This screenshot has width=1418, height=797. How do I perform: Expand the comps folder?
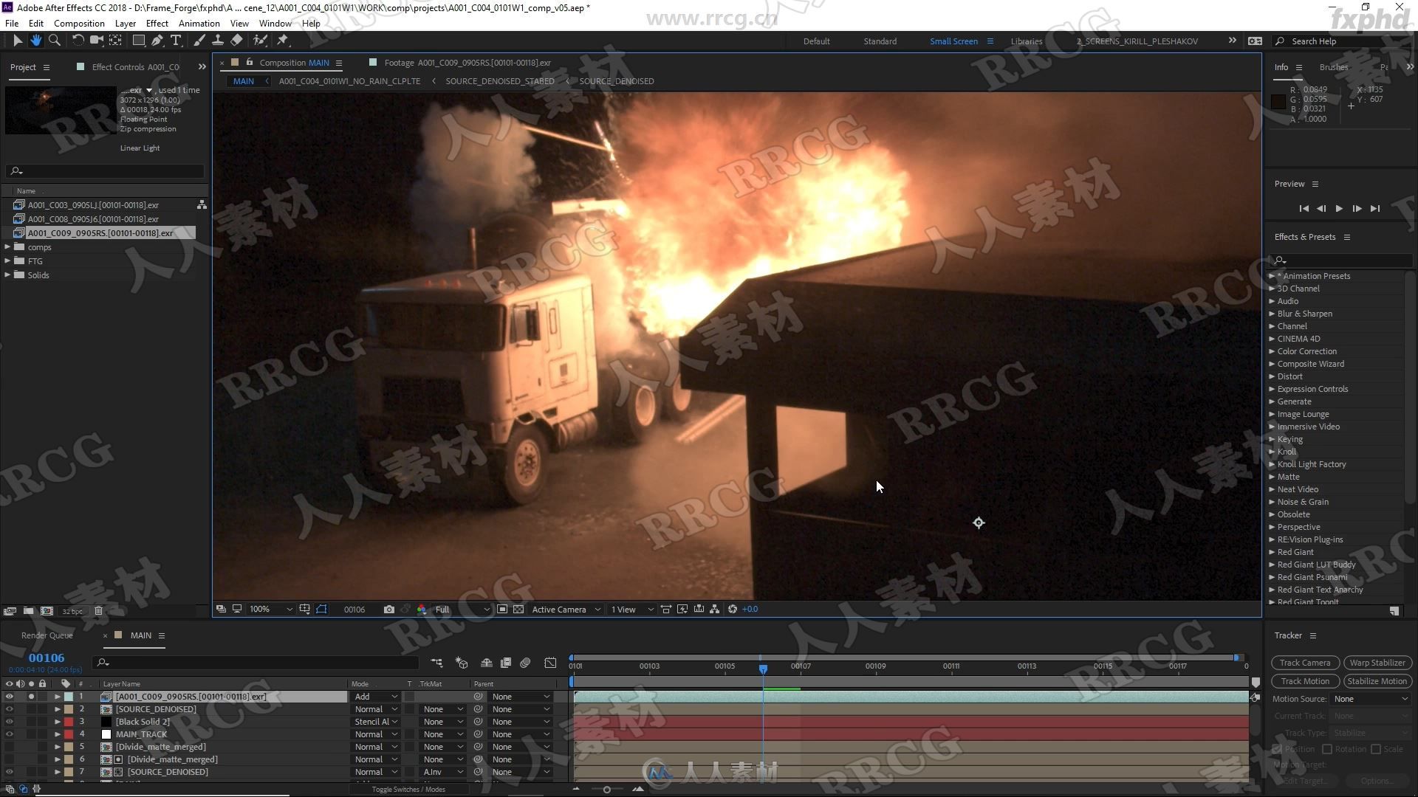[7, 247]
